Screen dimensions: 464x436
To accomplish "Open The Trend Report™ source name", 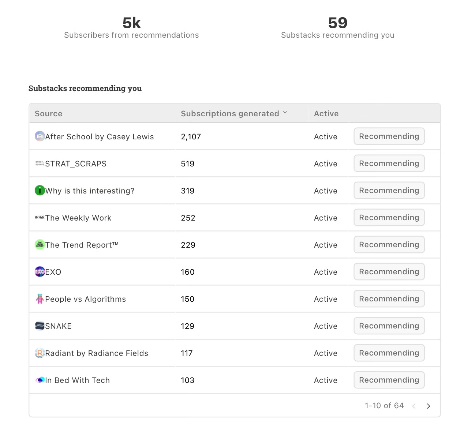I will point(82,245).
